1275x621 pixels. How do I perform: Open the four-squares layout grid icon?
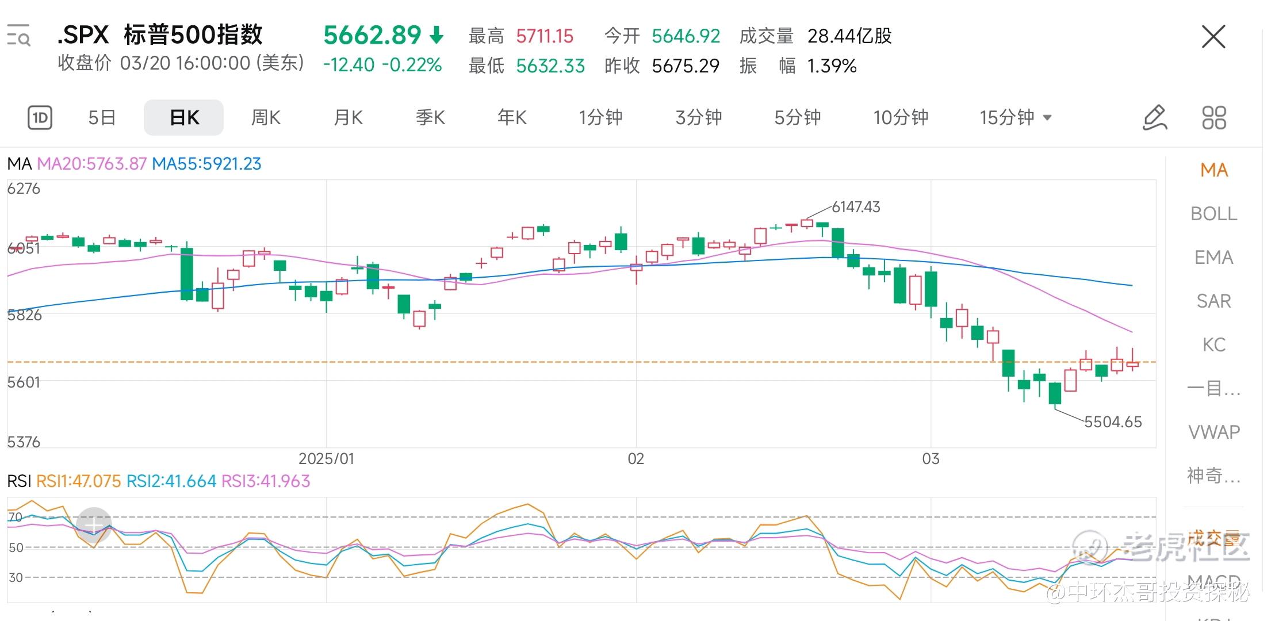click(1214, 118)
